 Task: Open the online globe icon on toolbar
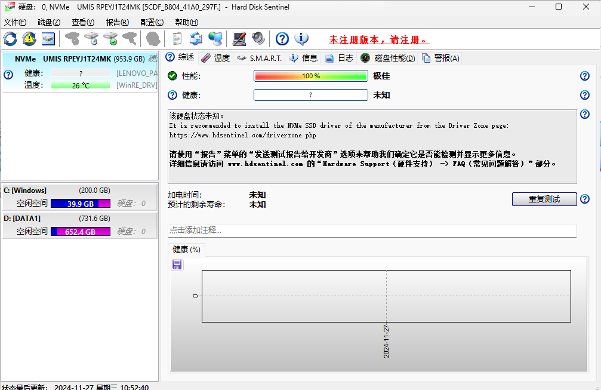(x=215, y=38)
